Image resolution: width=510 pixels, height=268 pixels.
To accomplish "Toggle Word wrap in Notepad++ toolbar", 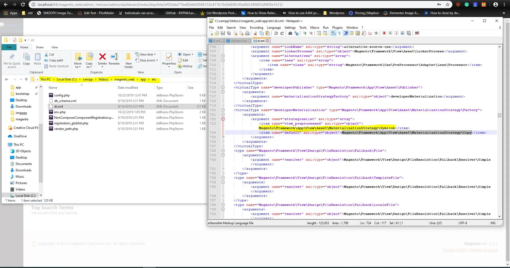I will 333,33.
